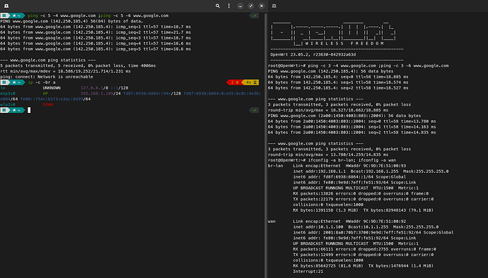Click 'inet6 addr: 2001:8a0:70b7:3700' Scope:Global line
488x278 pixels.
(373, 233)
